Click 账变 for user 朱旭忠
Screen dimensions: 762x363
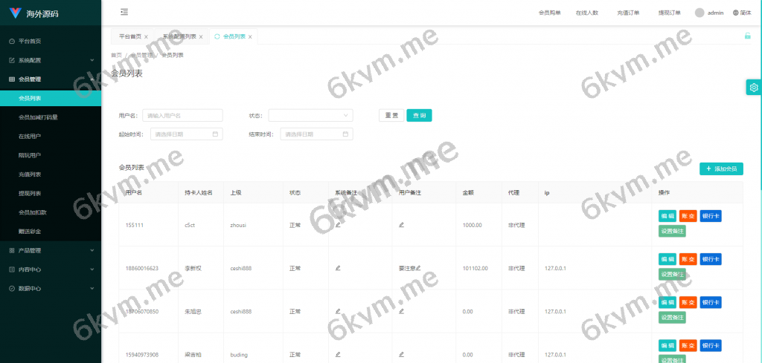pyautogui.click(x=688, y=302)
